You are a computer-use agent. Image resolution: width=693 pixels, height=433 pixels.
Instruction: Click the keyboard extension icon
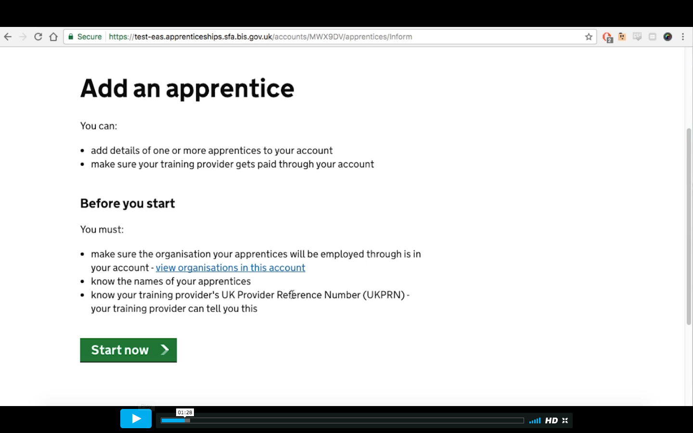(653, 36)
